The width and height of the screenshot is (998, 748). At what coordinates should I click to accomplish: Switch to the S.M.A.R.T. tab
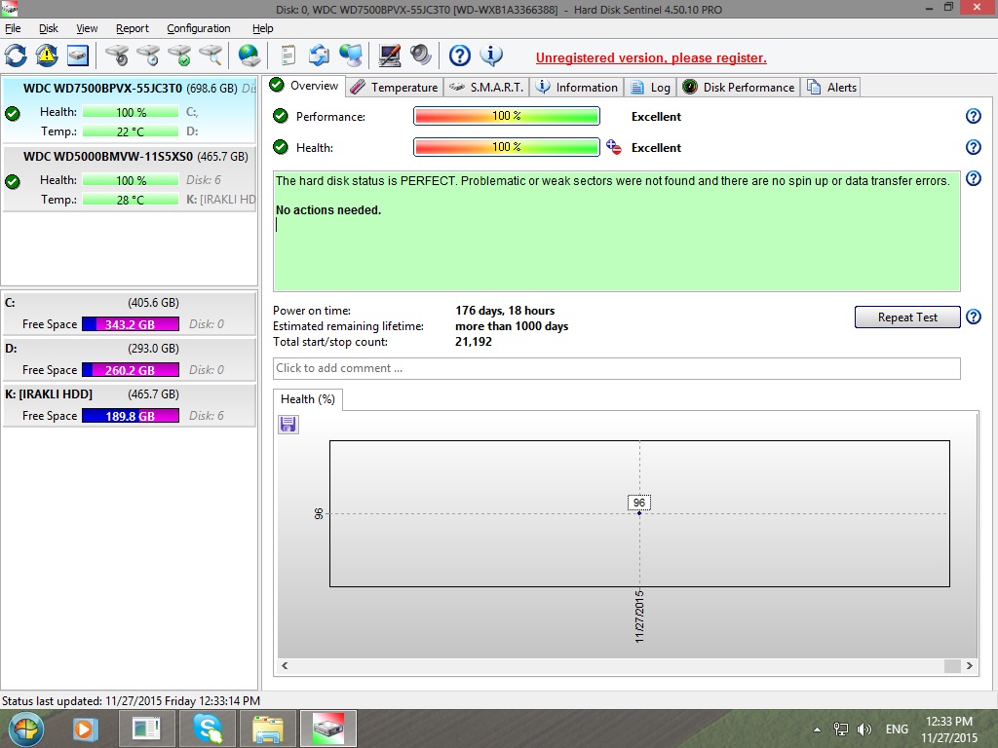(x=487, y=87)
